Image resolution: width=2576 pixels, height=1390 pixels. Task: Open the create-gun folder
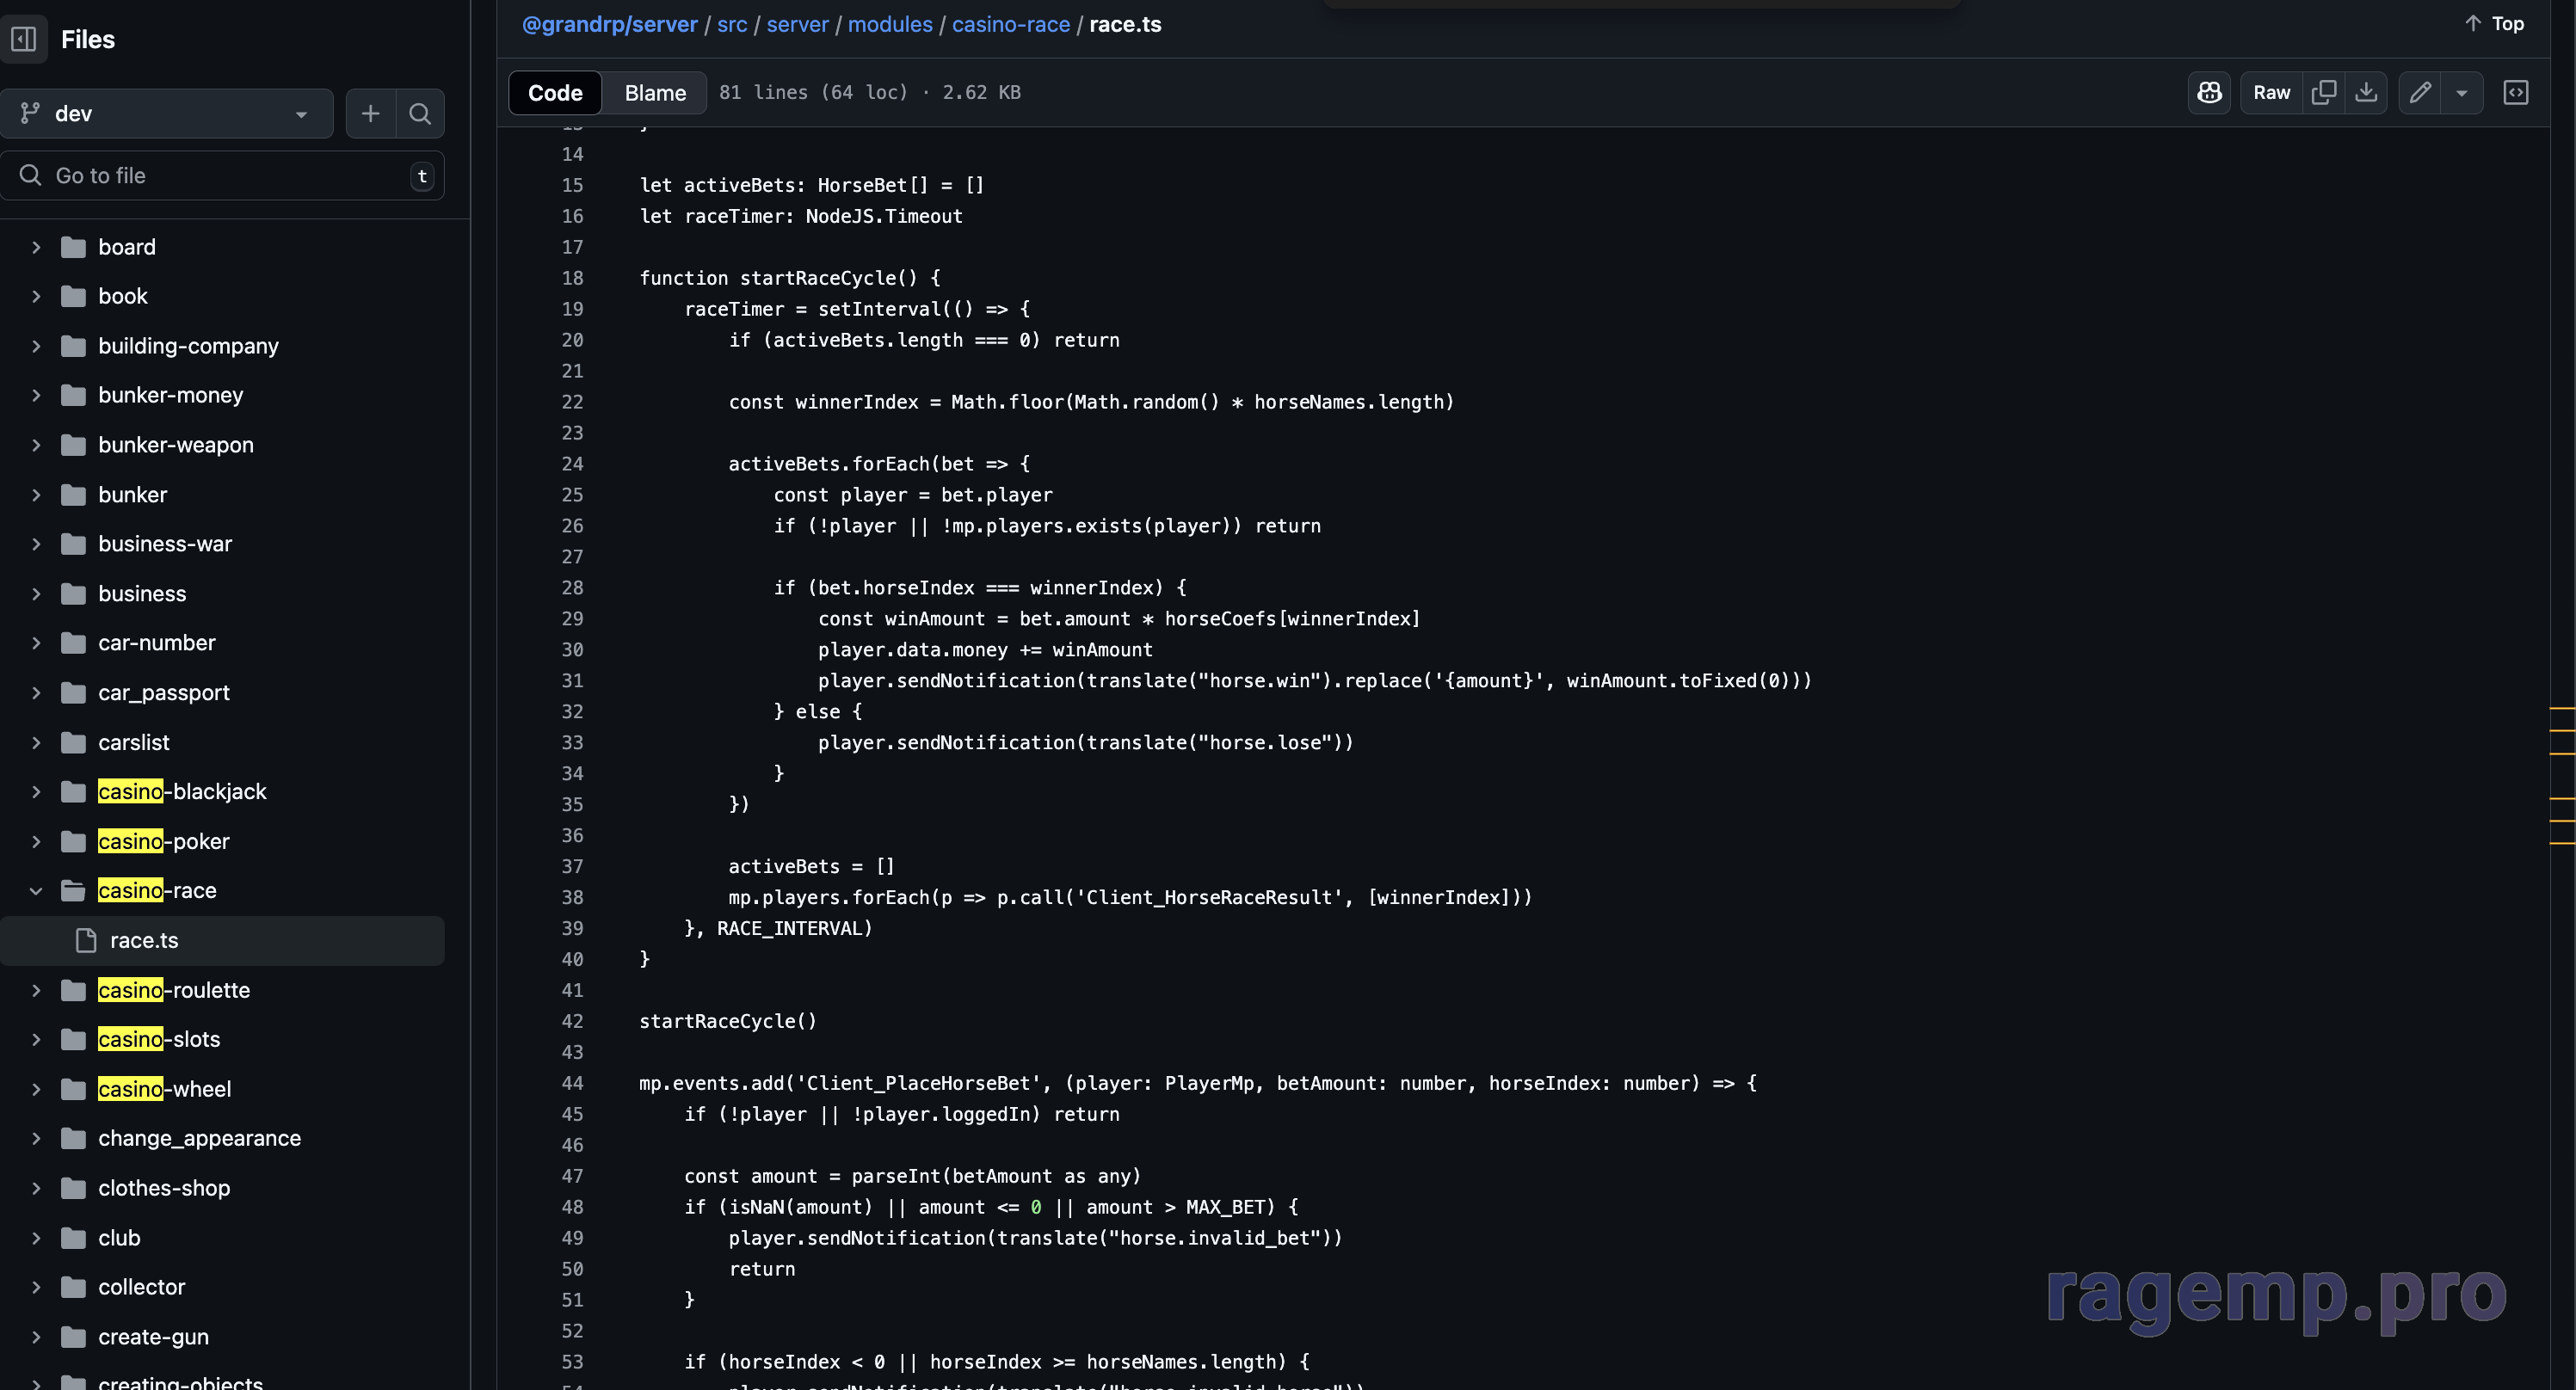(153, 1337)
